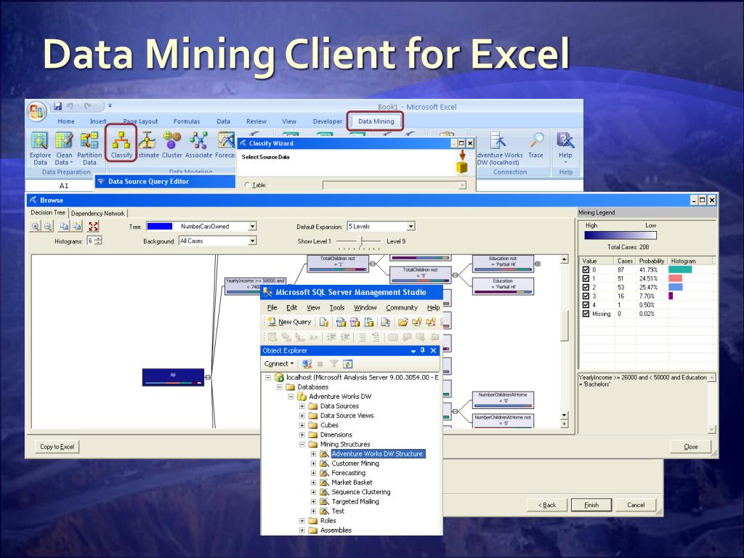The image size is (744, 558).
Task: Expand the Targeted Mailing structure
Action: [313, 501]
